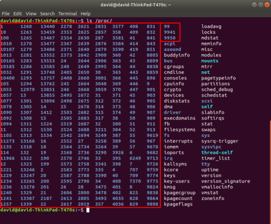Click the cpuinfo entry in the listing
Image resolution: width=271 pixels, height=224 pixels.
coord(174,84)
